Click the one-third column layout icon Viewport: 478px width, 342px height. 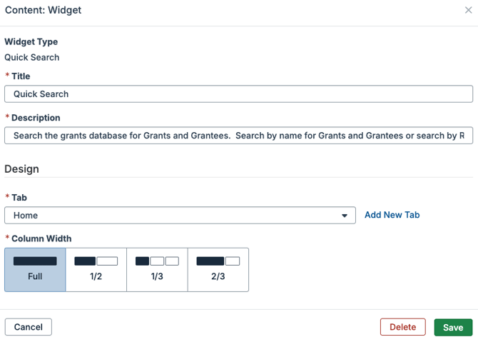157,261
